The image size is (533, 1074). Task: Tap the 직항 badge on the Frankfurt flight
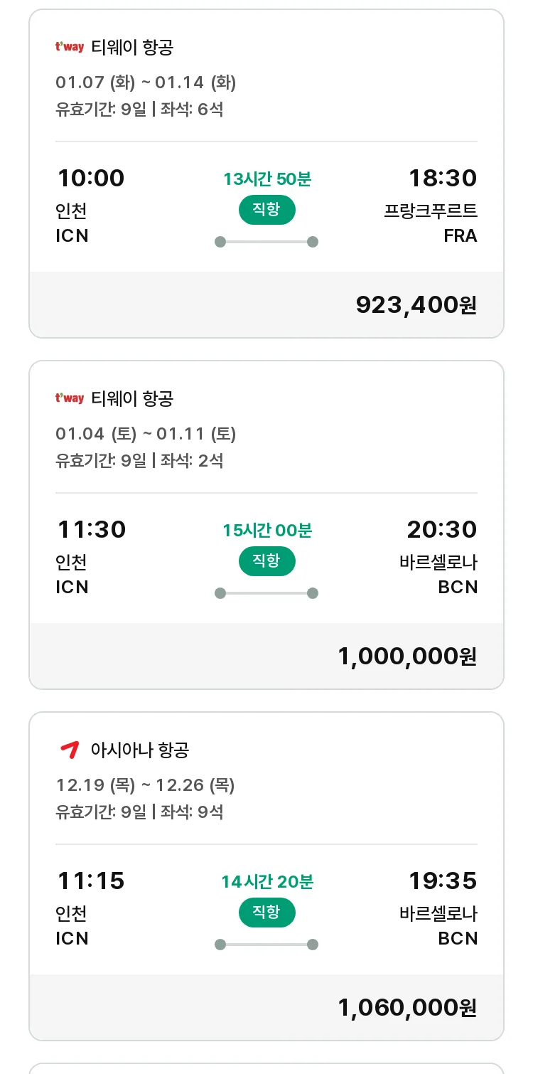coord(266,210)
